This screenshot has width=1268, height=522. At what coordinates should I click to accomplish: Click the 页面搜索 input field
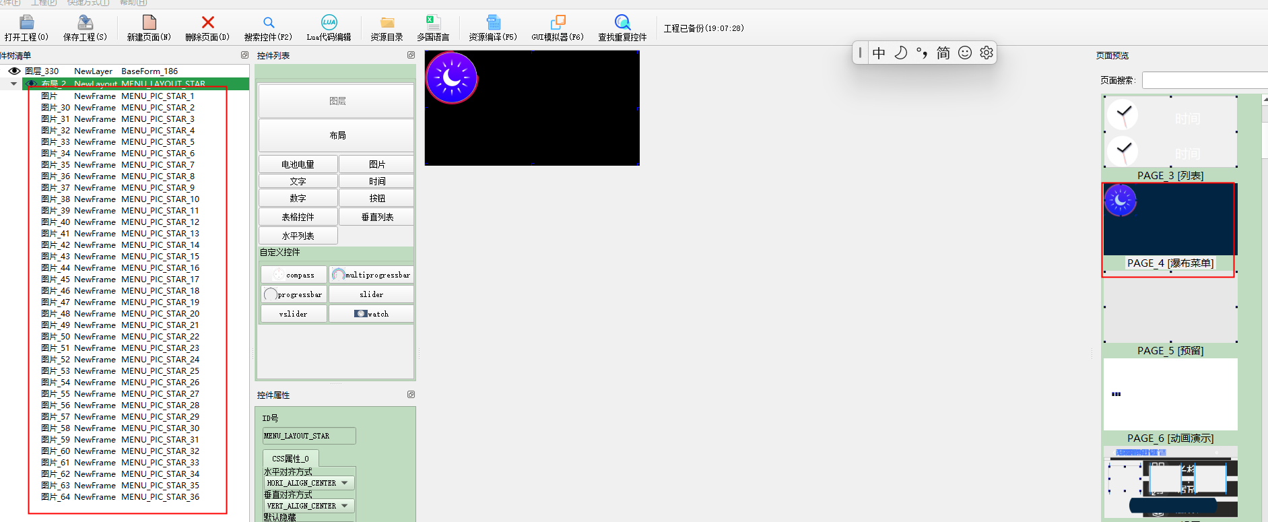(1205, 80)
